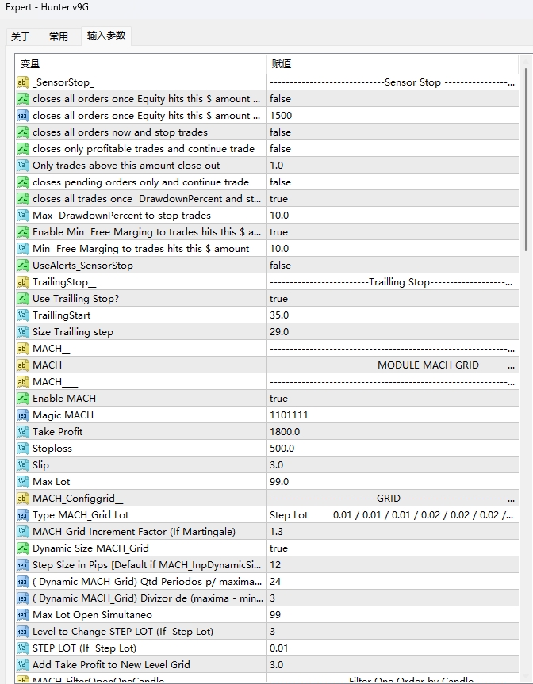Screen dimensions: 533x684
Task: Click the integer icon beside Magic MACH
Action: 23,415
